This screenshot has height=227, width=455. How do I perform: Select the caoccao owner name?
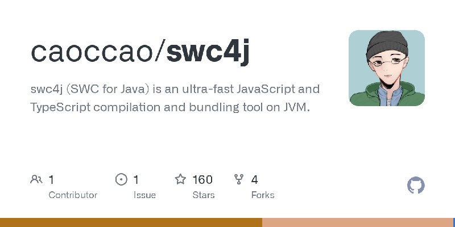tap(92, 52)
